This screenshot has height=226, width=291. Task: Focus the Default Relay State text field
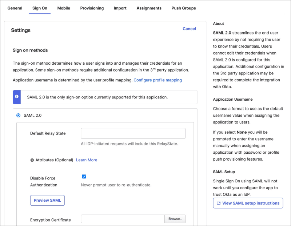[x=133, y=133]
